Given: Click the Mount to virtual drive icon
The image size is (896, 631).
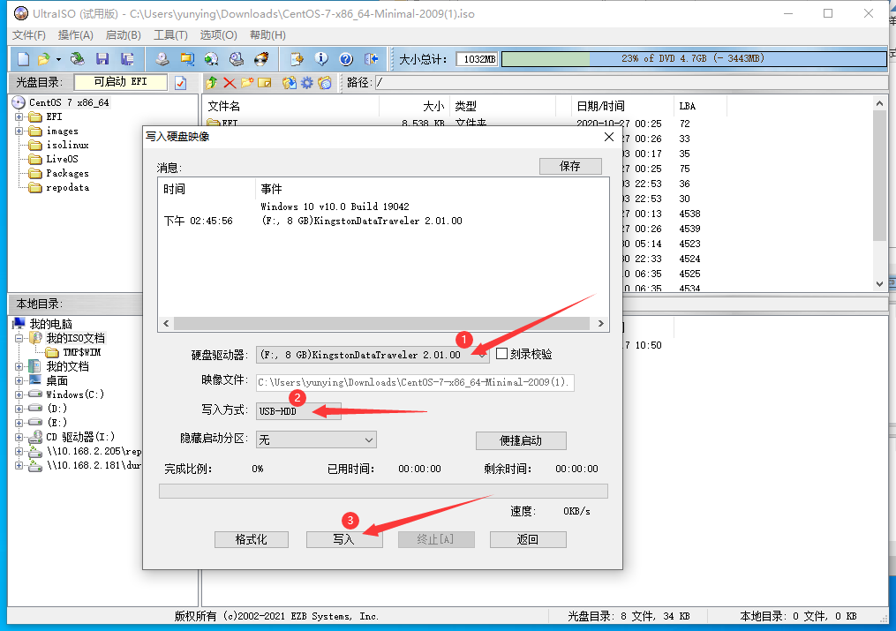Looking at the screenshot, I should [237, 59].
